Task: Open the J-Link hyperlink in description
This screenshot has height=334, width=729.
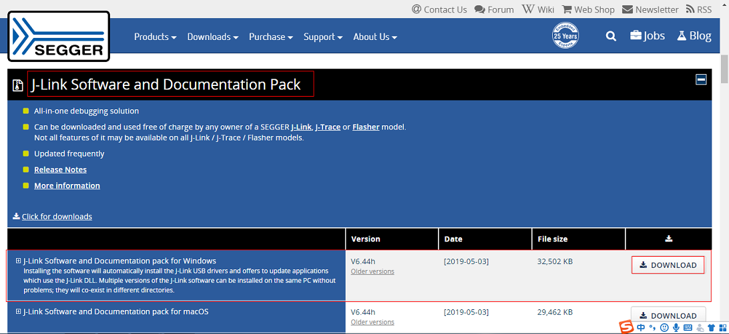Action: coord(301,127)
